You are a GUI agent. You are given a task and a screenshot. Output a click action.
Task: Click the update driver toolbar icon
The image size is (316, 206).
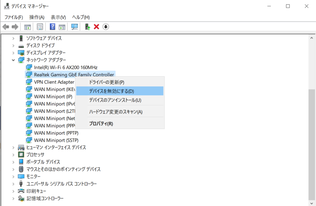pos(88,27)
